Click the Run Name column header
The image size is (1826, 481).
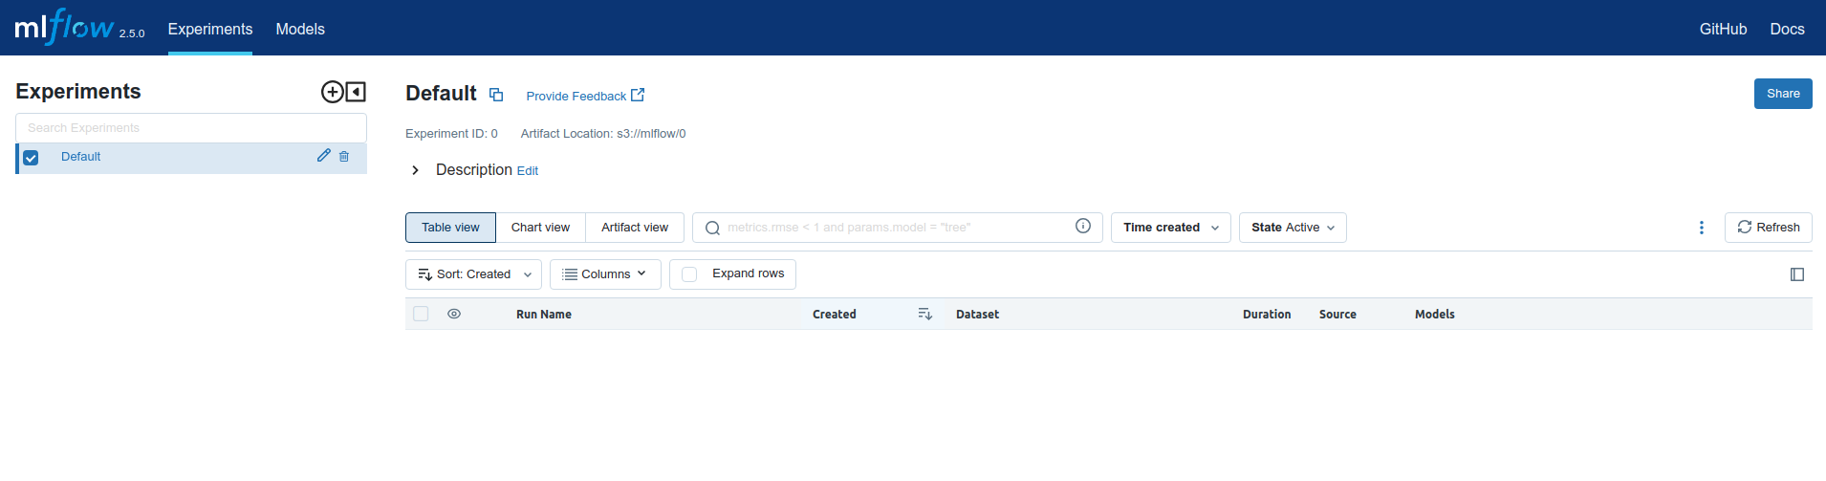coord(544,314)
